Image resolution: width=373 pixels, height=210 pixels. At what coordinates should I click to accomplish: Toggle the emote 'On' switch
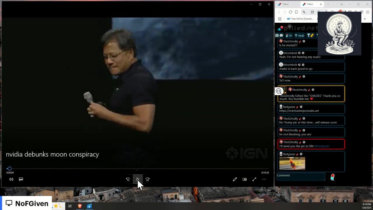(289, 35)
